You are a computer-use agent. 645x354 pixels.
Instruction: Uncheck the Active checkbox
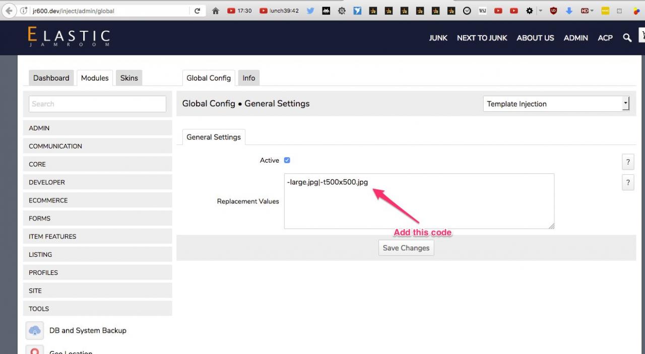click(x=287, y=160)
